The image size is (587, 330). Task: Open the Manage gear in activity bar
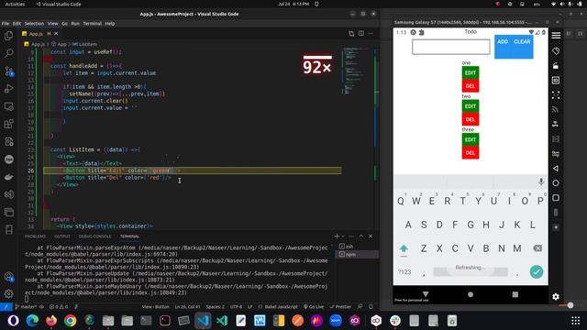(8, 293)
